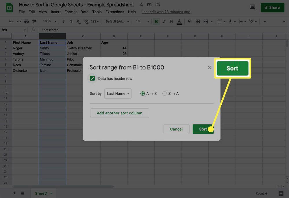The image size is (289, 198).
Task: Format as percent icon
Action: pyautogui.click(x=71, y=21)
